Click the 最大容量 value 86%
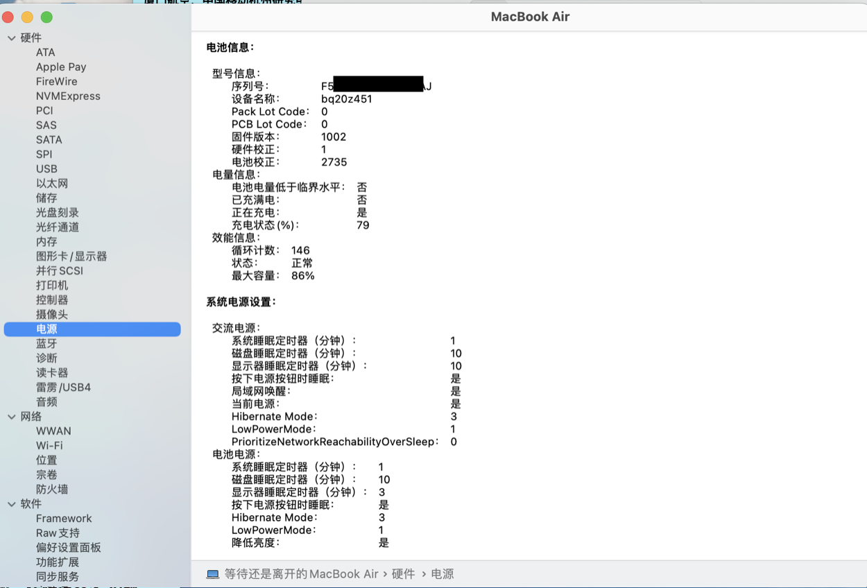The height and width of the screenshot is (588, 867). (x=303, y=276)
